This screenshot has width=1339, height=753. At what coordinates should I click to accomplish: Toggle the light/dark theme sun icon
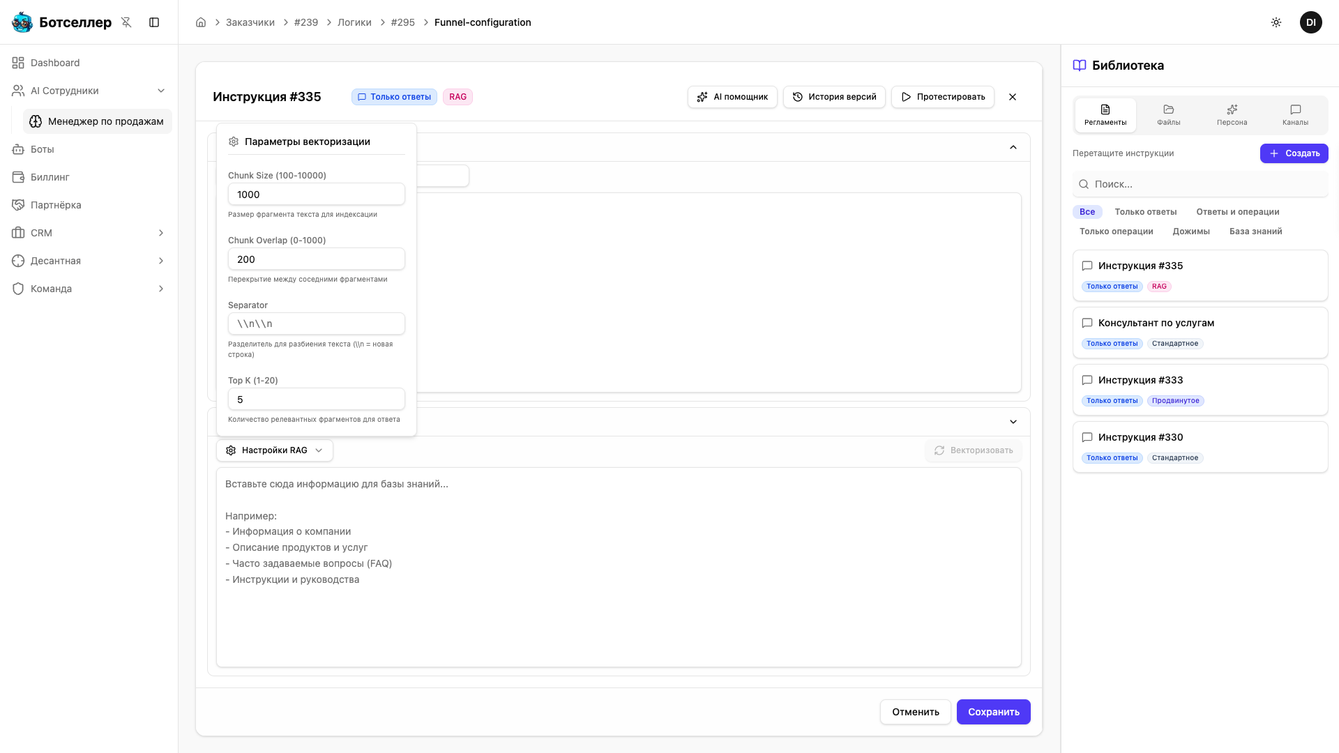click(x=1276, y=22)
